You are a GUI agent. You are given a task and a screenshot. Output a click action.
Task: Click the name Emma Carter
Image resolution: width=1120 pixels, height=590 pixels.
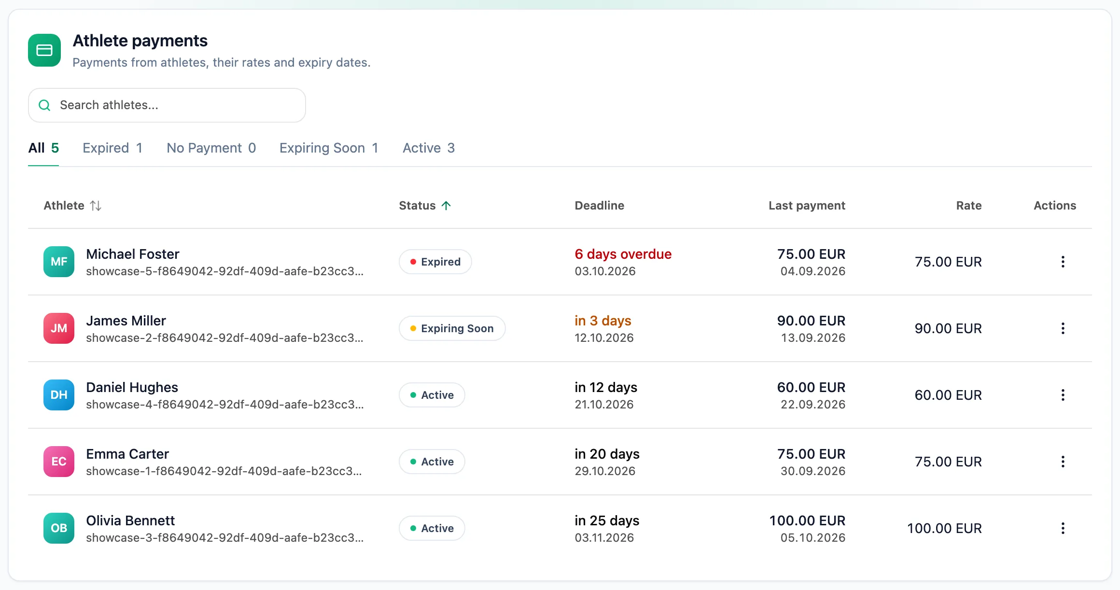coord(127,454)
